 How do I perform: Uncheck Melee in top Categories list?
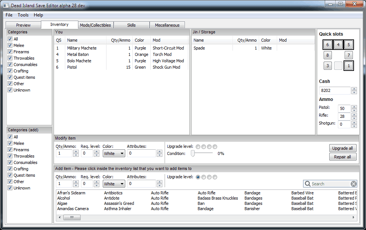pyautogui.click(x=10, y=45)
